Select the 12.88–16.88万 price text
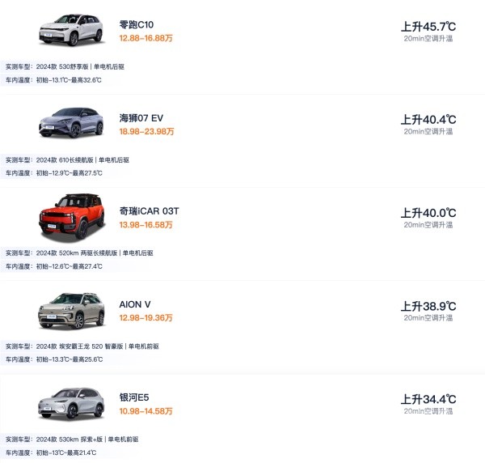485x463 pixels. click(x=145, y=38)
